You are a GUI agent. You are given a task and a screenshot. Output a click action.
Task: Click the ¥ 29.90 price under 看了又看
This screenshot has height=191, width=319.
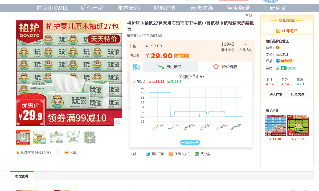tap(298, 139)
